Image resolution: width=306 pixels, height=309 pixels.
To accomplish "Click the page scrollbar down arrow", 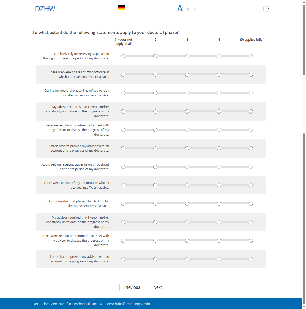I will [304, 307].
